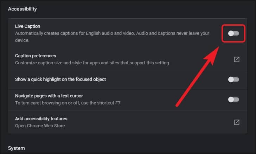Screen dimensions: 256x154
Task: Click the System section heading
Action: [17, 148]
